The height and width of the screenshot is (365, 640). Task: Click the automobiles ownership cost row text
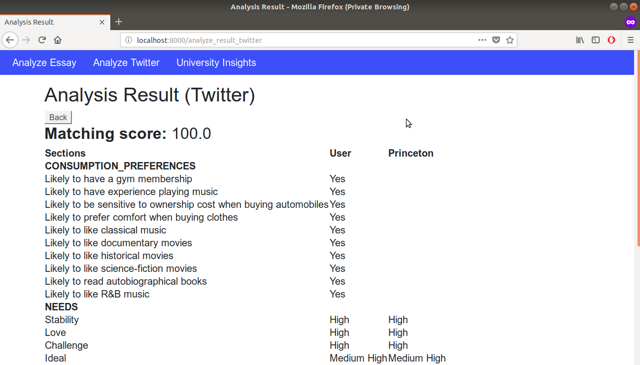pos(187,204)
